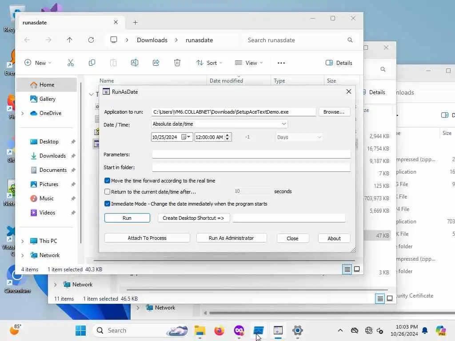Open Firefox from the taskbar
455x341 pixels.
[219, 330]
